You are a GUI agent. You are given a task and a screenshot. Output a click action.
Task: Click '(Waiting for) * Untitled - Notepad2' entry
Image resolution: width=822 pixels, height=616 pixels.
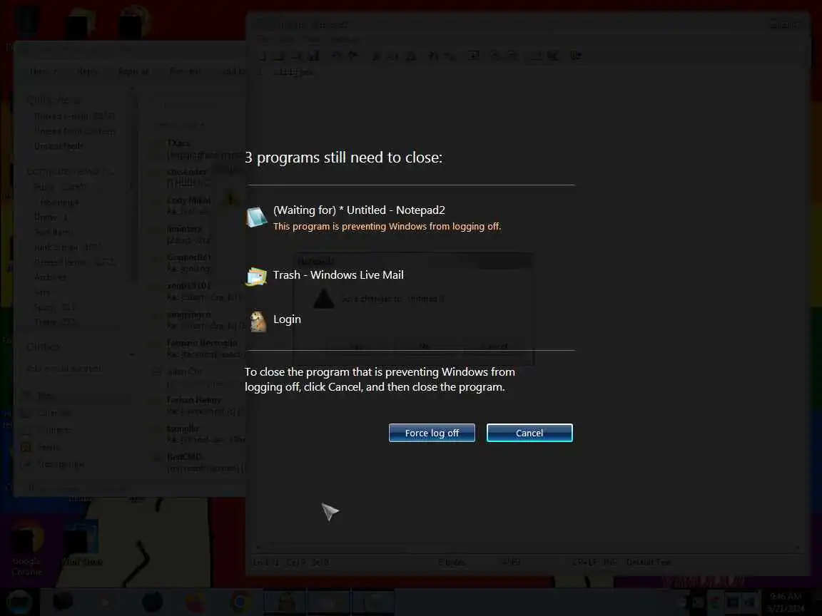(x=359, y=210)
